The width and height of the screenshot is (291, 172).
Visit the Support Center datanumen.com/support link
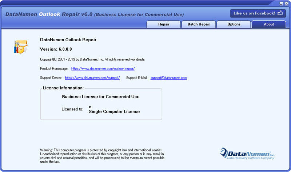click(92, 78)
